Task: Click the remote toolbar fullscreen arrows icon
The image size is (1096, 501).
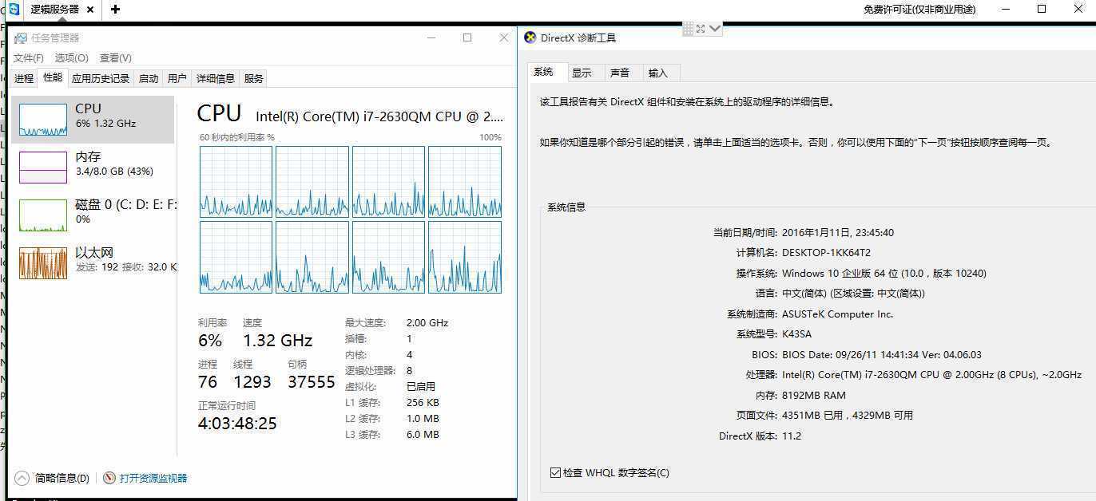Action: (x=701, y=29)
